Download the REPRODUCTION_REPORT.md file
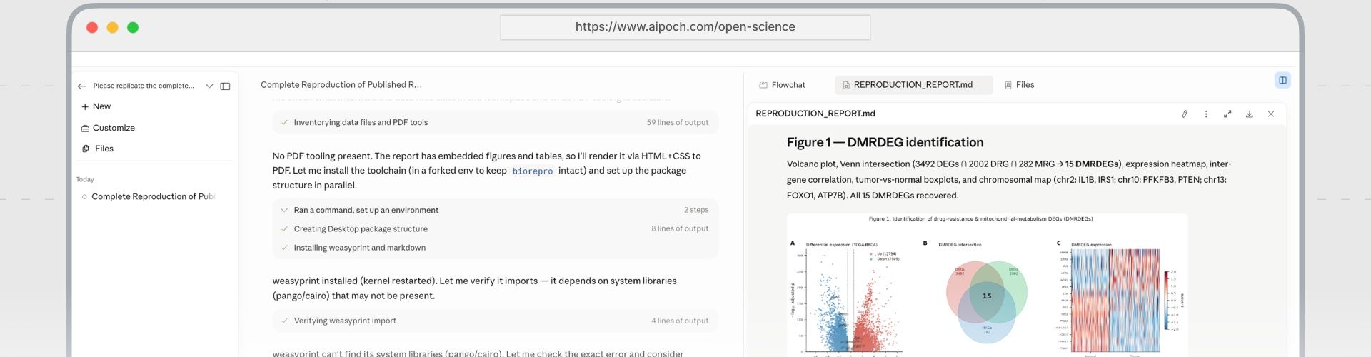The height and width of the screenshot is (357, 1371). [x=1249, y=114]
